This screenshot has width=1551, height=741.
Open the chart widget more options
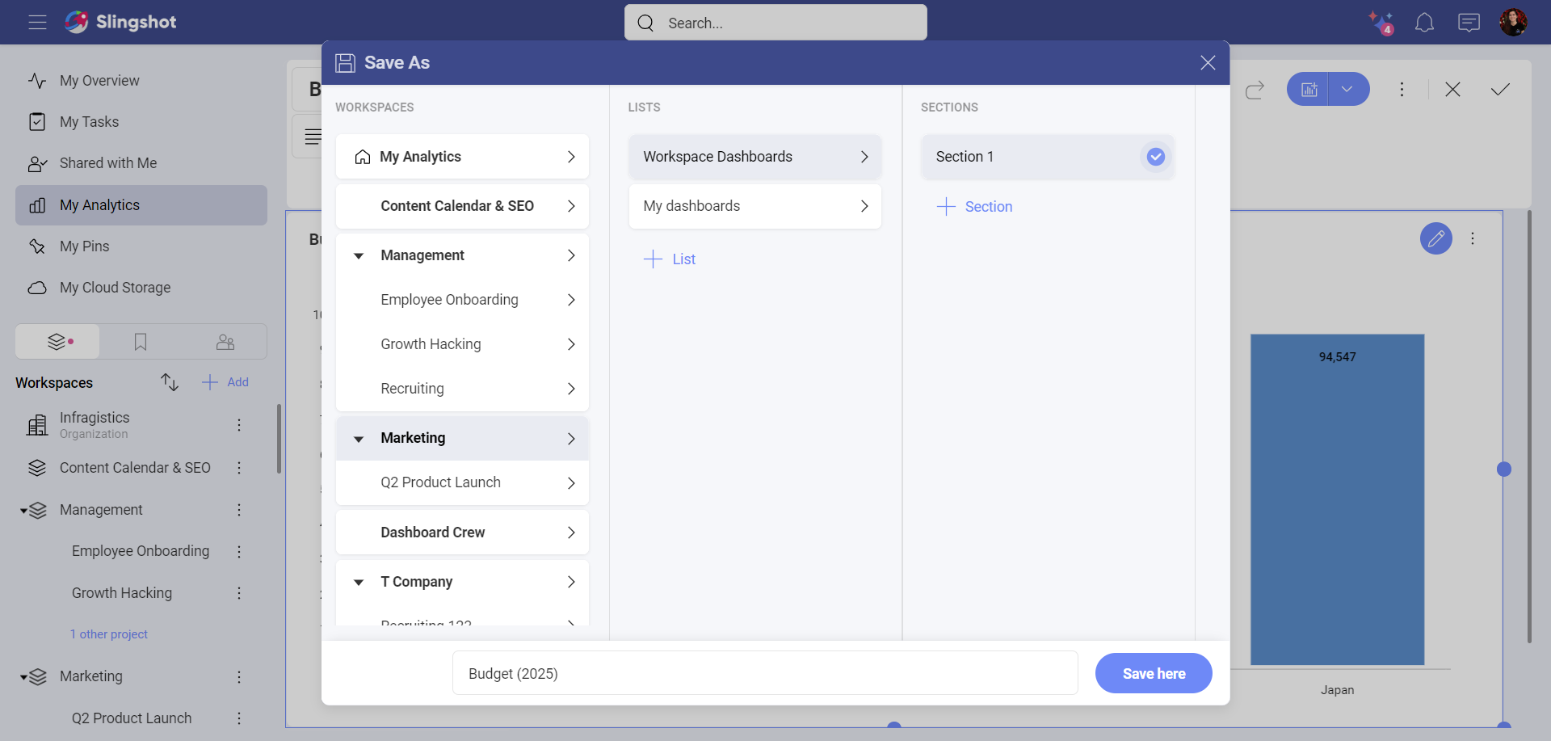coord(1473,238)
